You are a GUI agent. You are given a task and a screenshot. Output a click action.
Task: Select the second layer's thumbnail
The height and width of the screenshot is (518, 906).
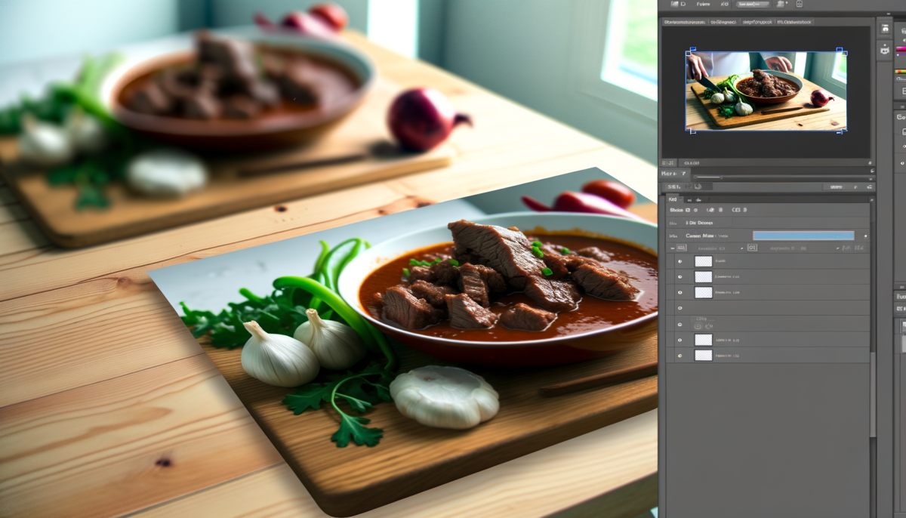[703, 277]
